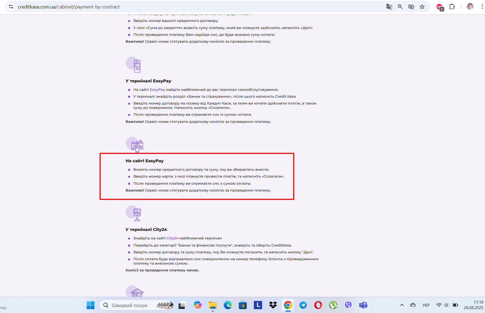Open uTorrent from the taskbar
This screenshot has width=485, height=313.
tap(333, 305)
